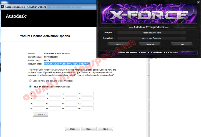Click activation code field 15
Screen dimensions: 201x137
71,108
